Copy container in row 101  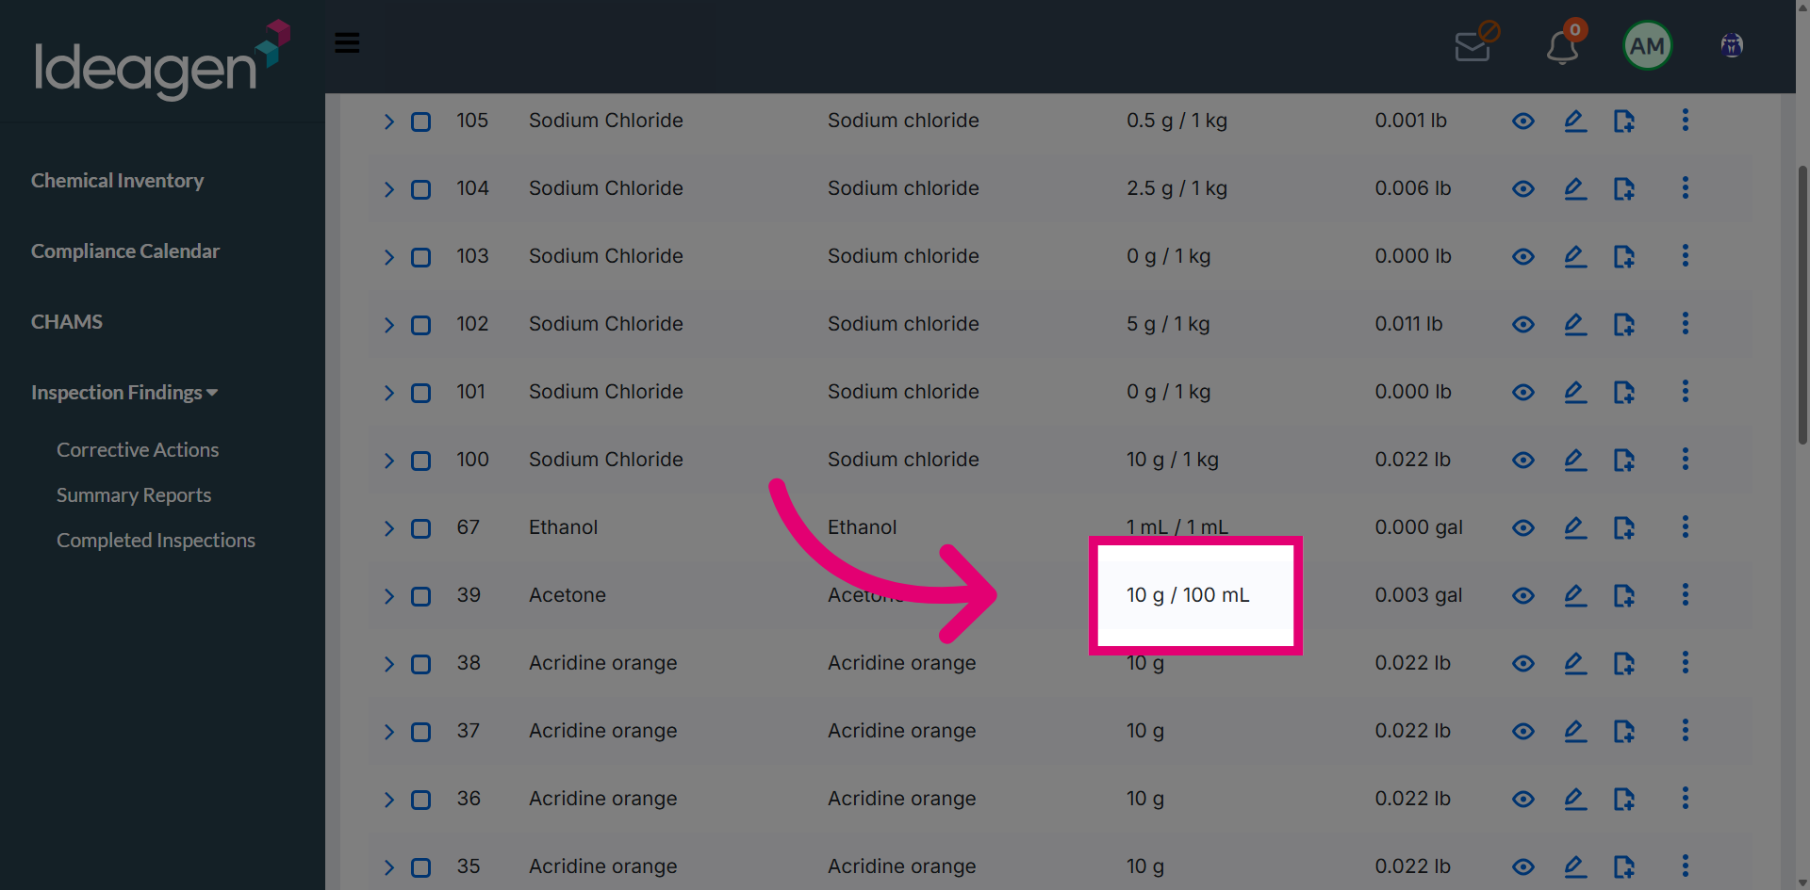click(1623, 392)
